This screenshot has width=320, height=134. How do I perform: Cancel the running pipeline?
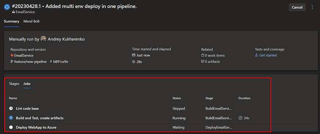pyautogui.click(x=297, y=7)
